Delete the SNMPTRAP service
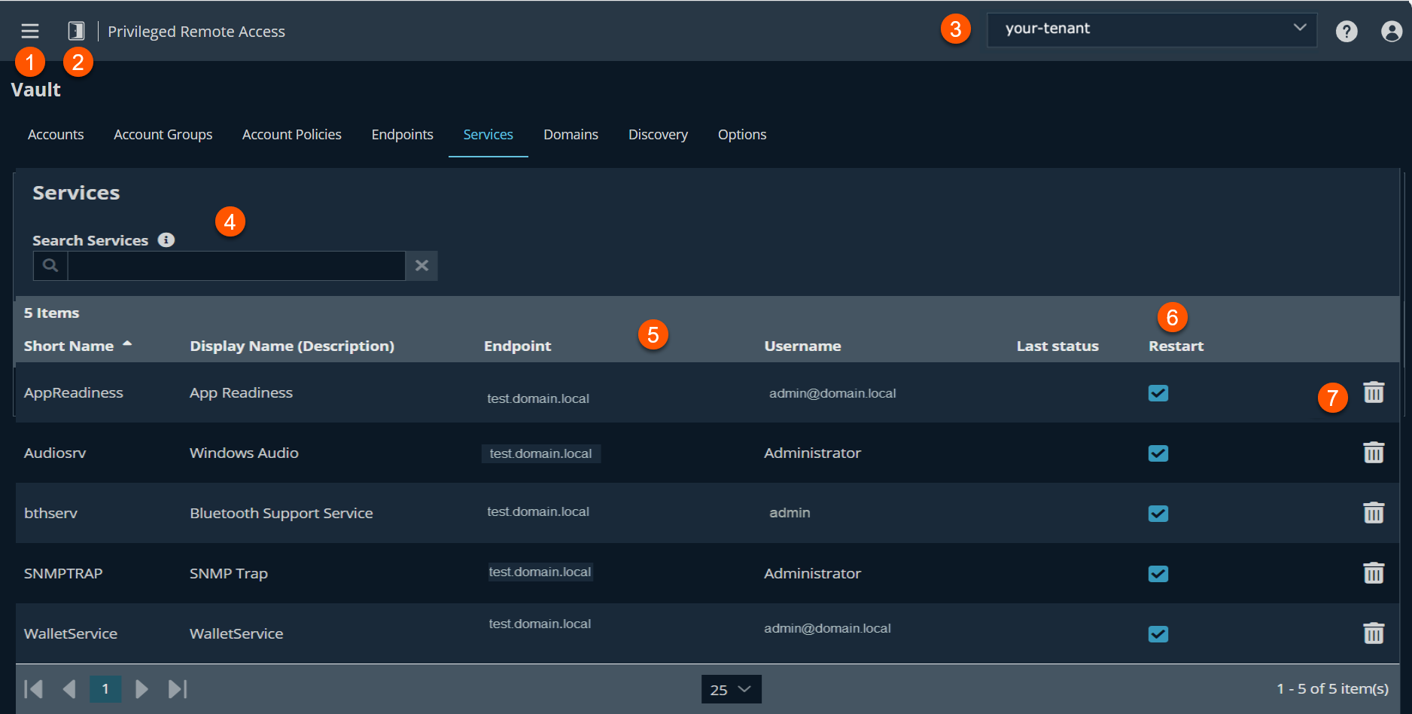 pyautogui.click(x=1374, y=573)
